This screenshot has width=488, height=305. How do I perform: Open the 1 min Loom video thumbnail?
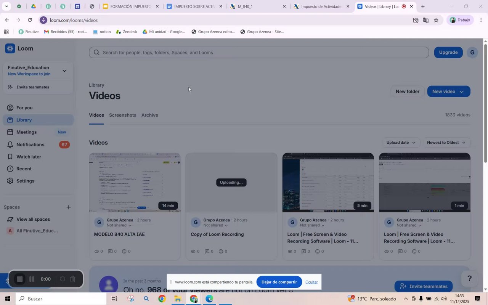[425, 182]
